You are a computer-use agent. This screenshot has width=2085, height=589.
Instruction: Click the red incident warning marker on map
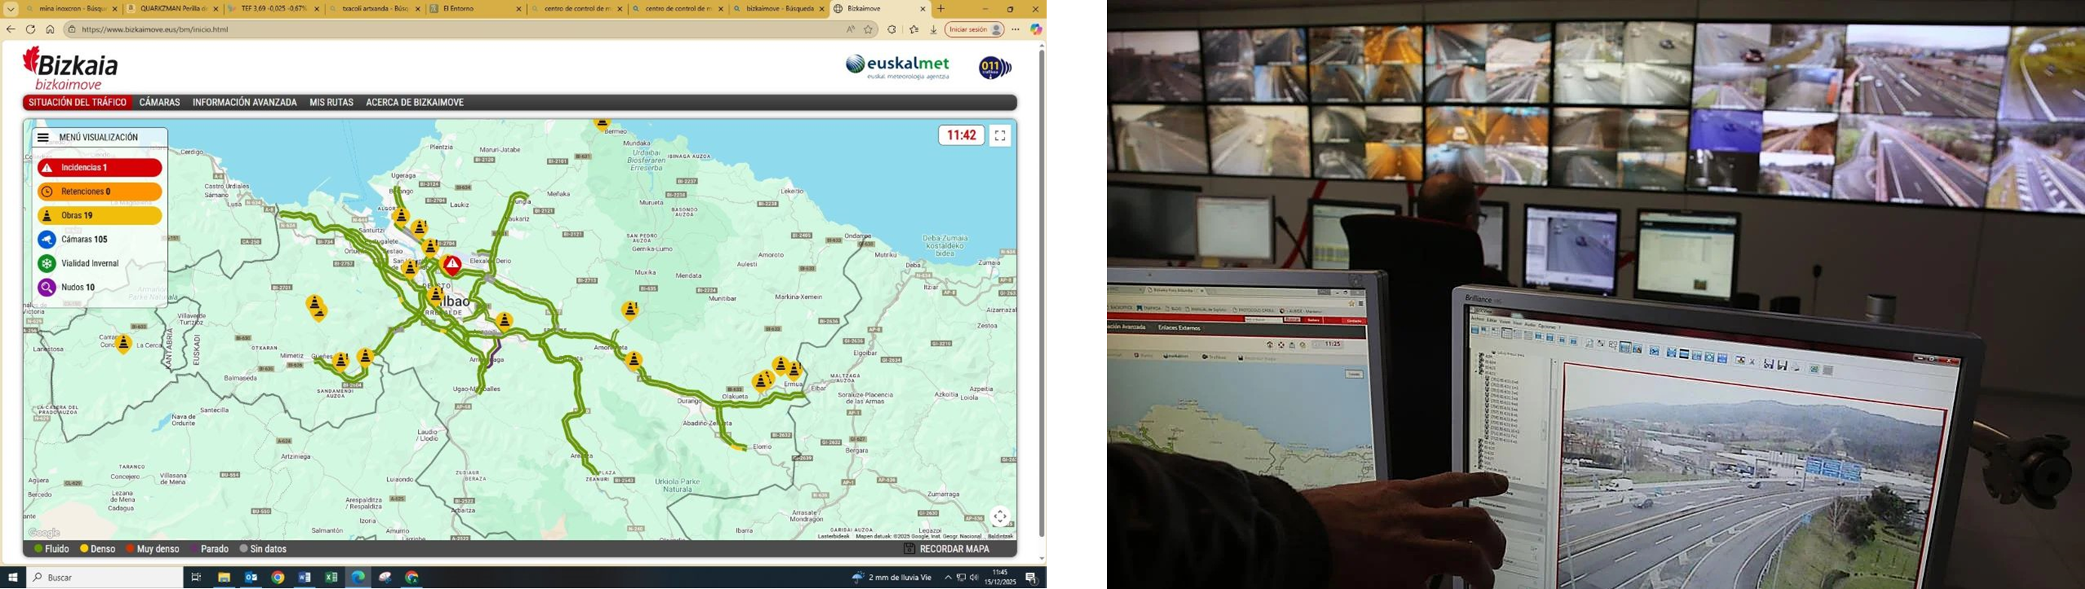[x=453, y=265]
